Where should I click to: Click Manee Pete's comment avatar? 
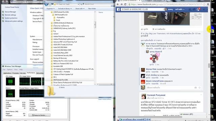coord(143,70)
